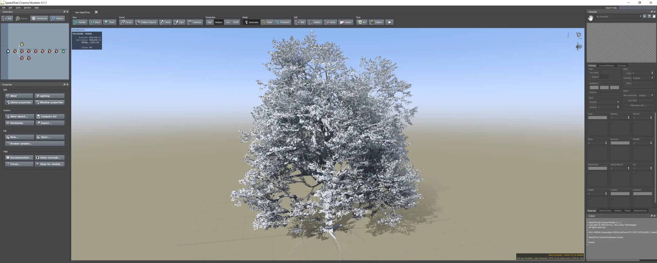Click the hand icon in Materials panel
The height and width of the screenshot is (263, 657).
click(591, 18)
